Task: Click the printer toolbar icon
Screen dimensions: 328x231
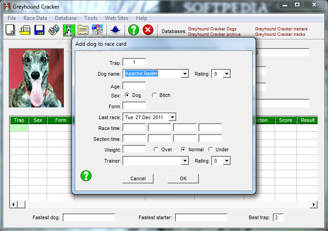Action: 54,30
